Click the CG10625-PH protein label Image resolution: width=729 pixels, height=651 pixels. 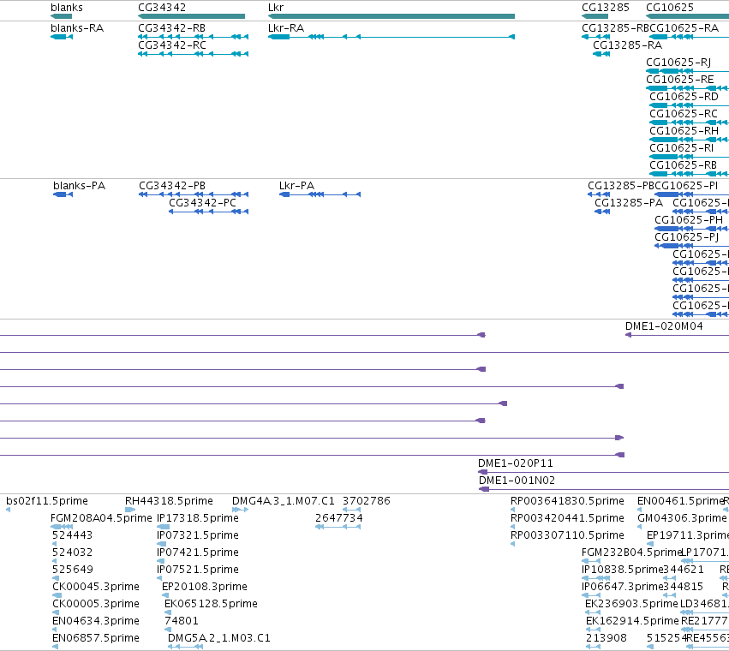pyautogui.click(x=689, y=220)
